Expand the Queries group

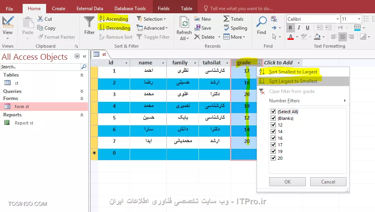click(82, 91)
